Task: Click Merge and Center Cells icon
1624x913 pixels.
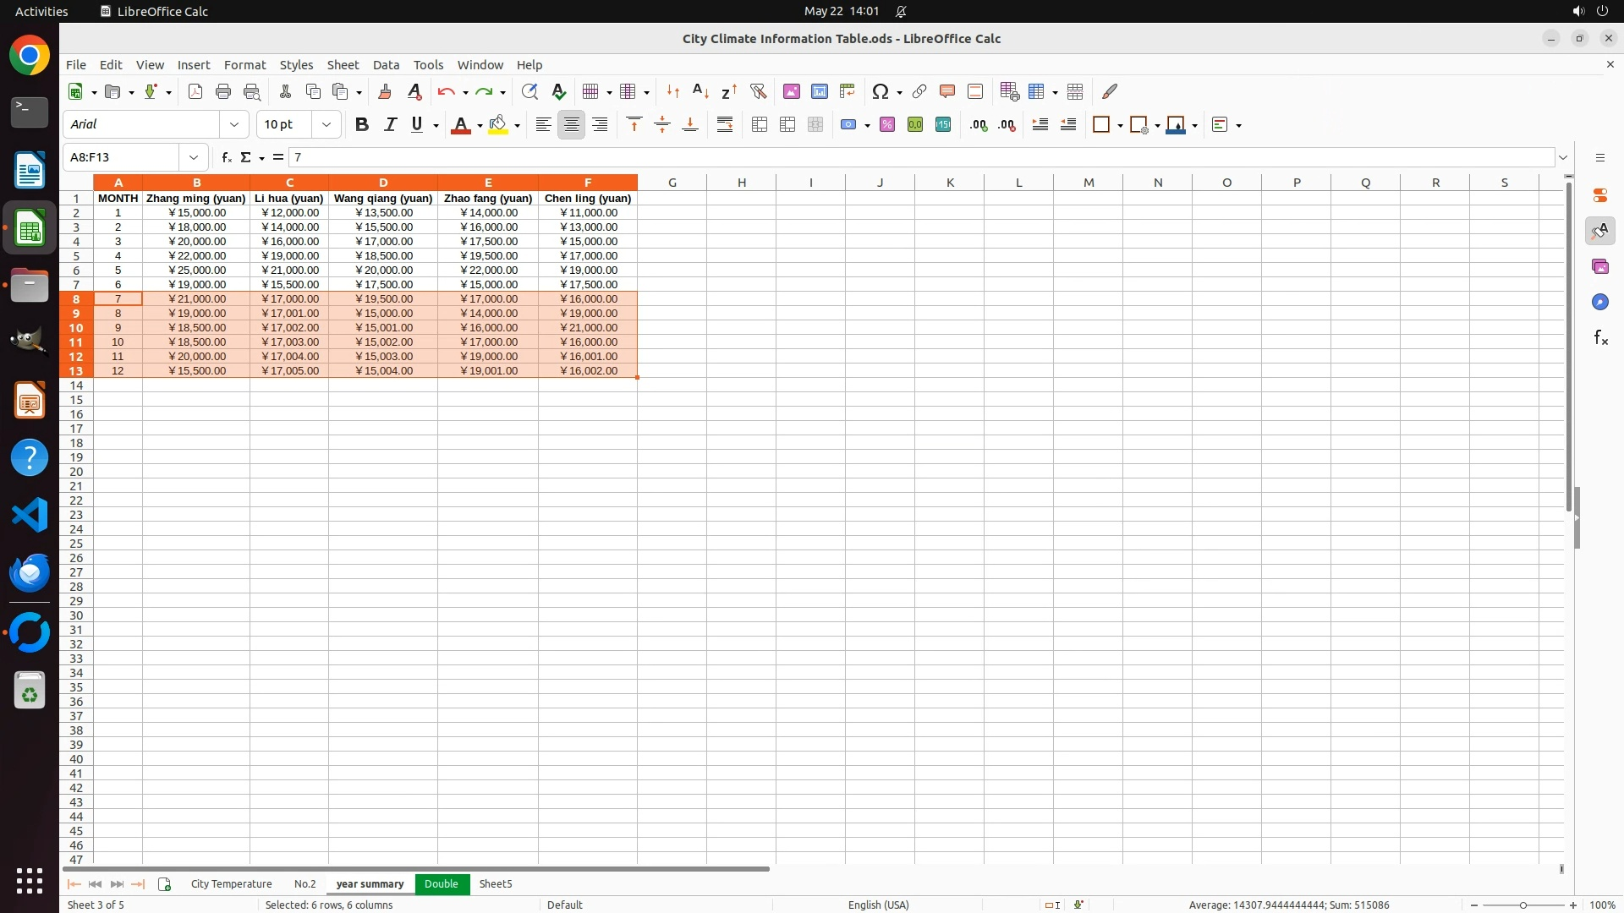Action: click(x=760, y=124)
